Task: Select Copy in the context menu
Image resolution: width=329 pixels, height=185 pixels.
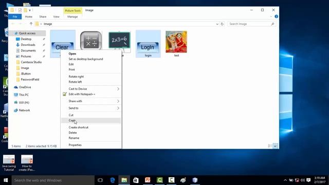Action: [x=91, y=120]
